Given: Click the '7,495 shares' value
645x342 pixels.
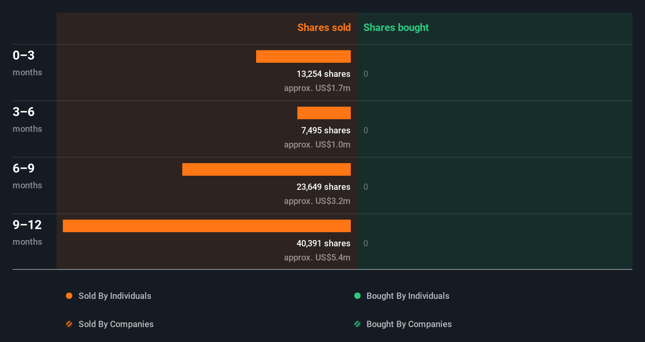Looking at the screenshot, I should [x=326, y=130].
